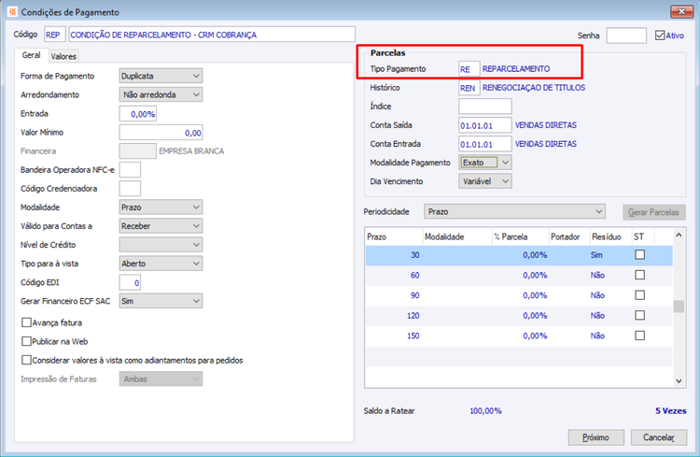Click the Conta Entrada field
Screen dimensions: 700x457
coord(484,144)
